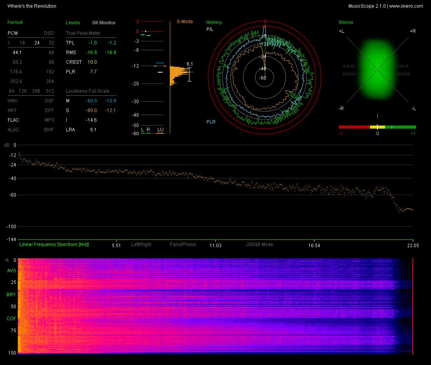This screenshot has width=431, height=365.
Task: Select the COF spectrogram option
Action: click(11, 319)
